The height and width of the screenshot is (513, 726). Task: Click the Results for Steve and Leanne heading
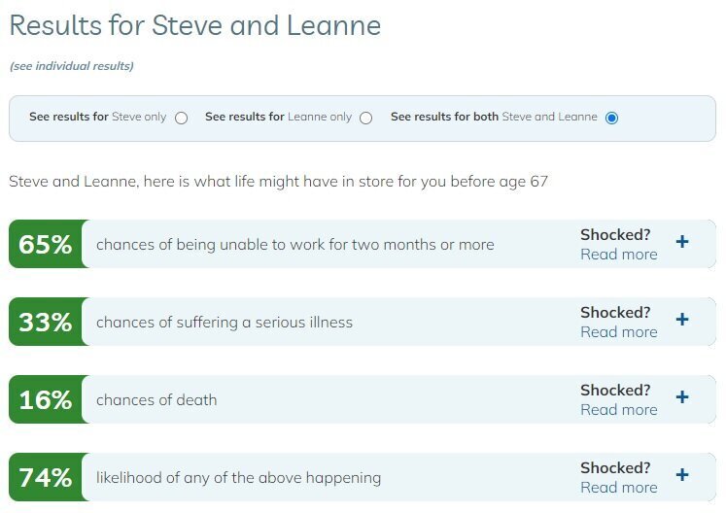[194, 25]
